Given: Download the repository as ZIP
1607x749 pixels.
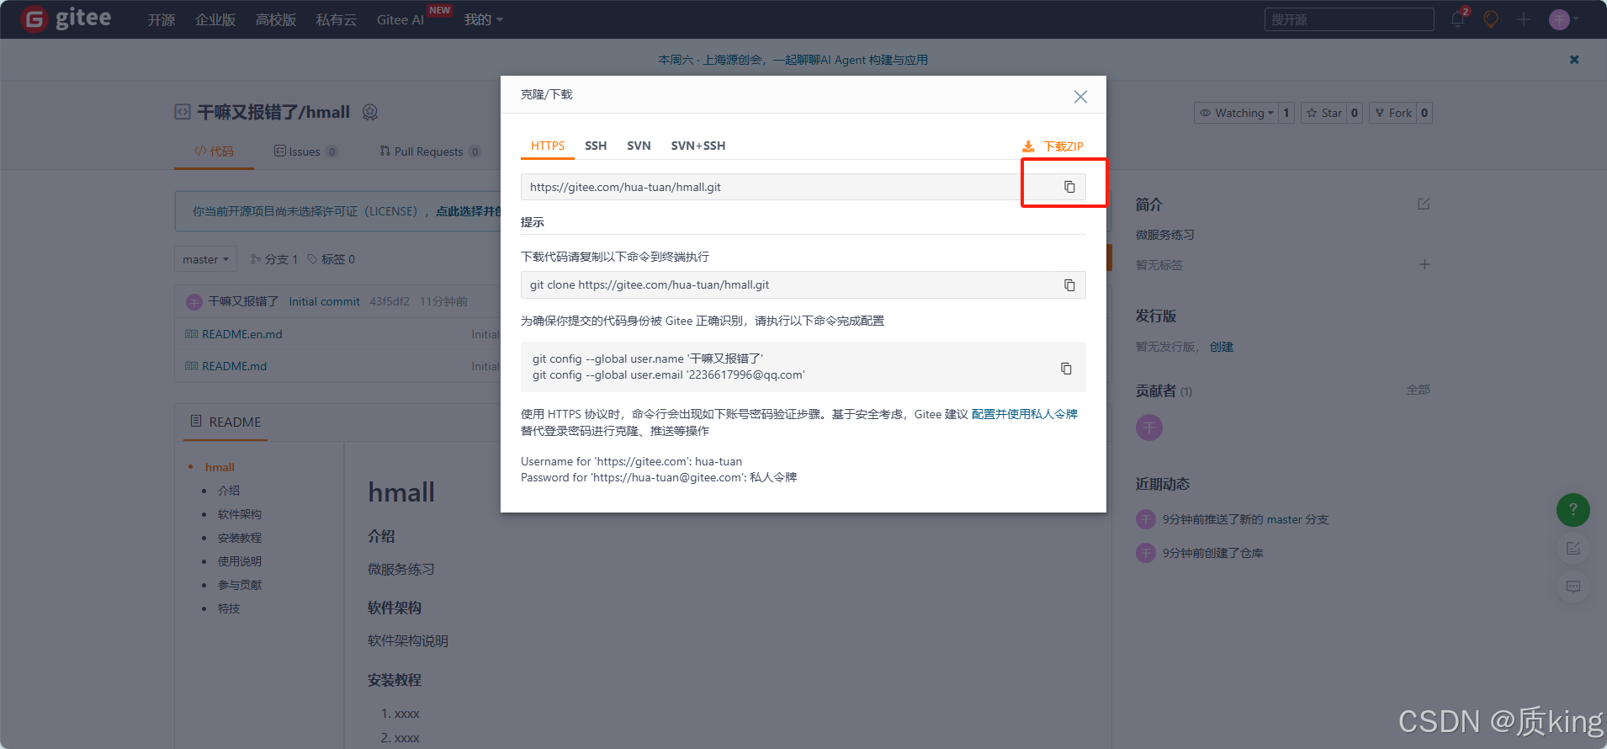Looking at the screenshot, I should pos(1053,146).
